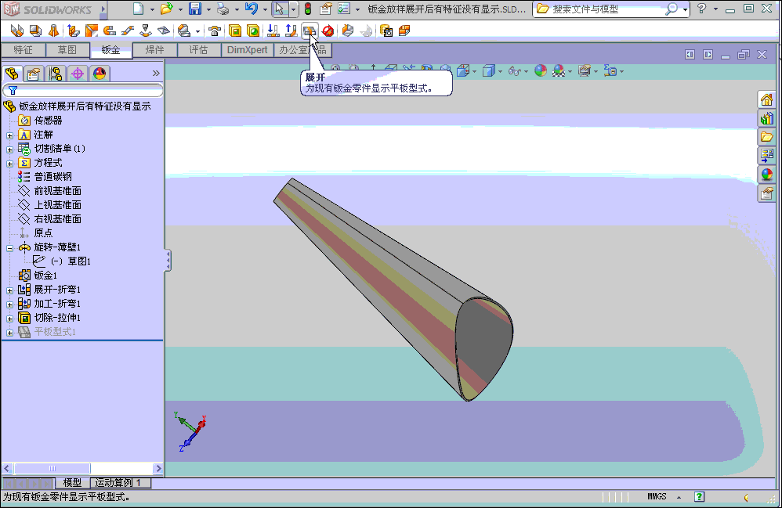This screenshot has height=508, width=782.
Task: Toggle the Flatten (展开) tool
Action: pos(310,31)
